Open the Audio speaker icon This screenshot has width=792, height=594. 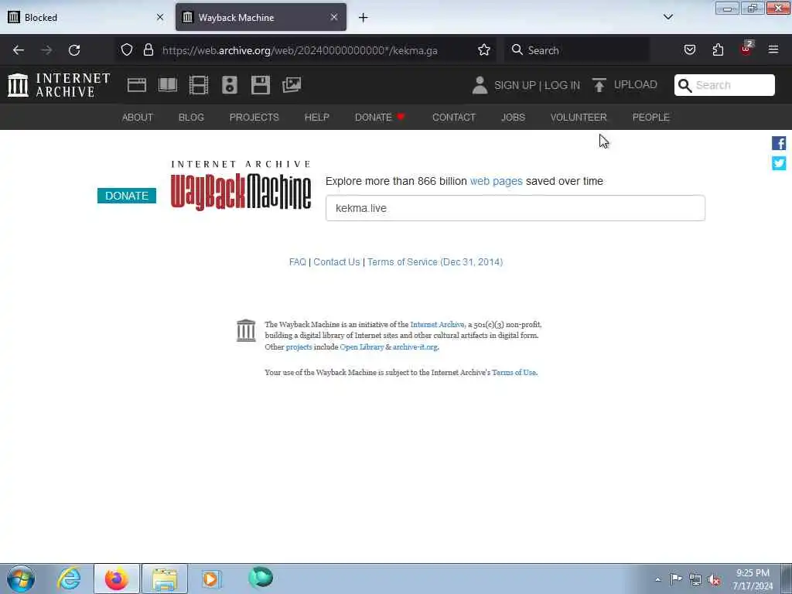(x=230, y=85)
